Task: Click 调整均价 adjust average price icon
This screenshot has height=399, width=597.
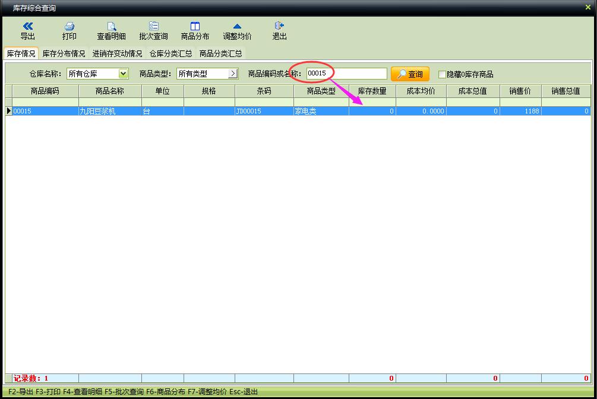Action: [237, 26]
